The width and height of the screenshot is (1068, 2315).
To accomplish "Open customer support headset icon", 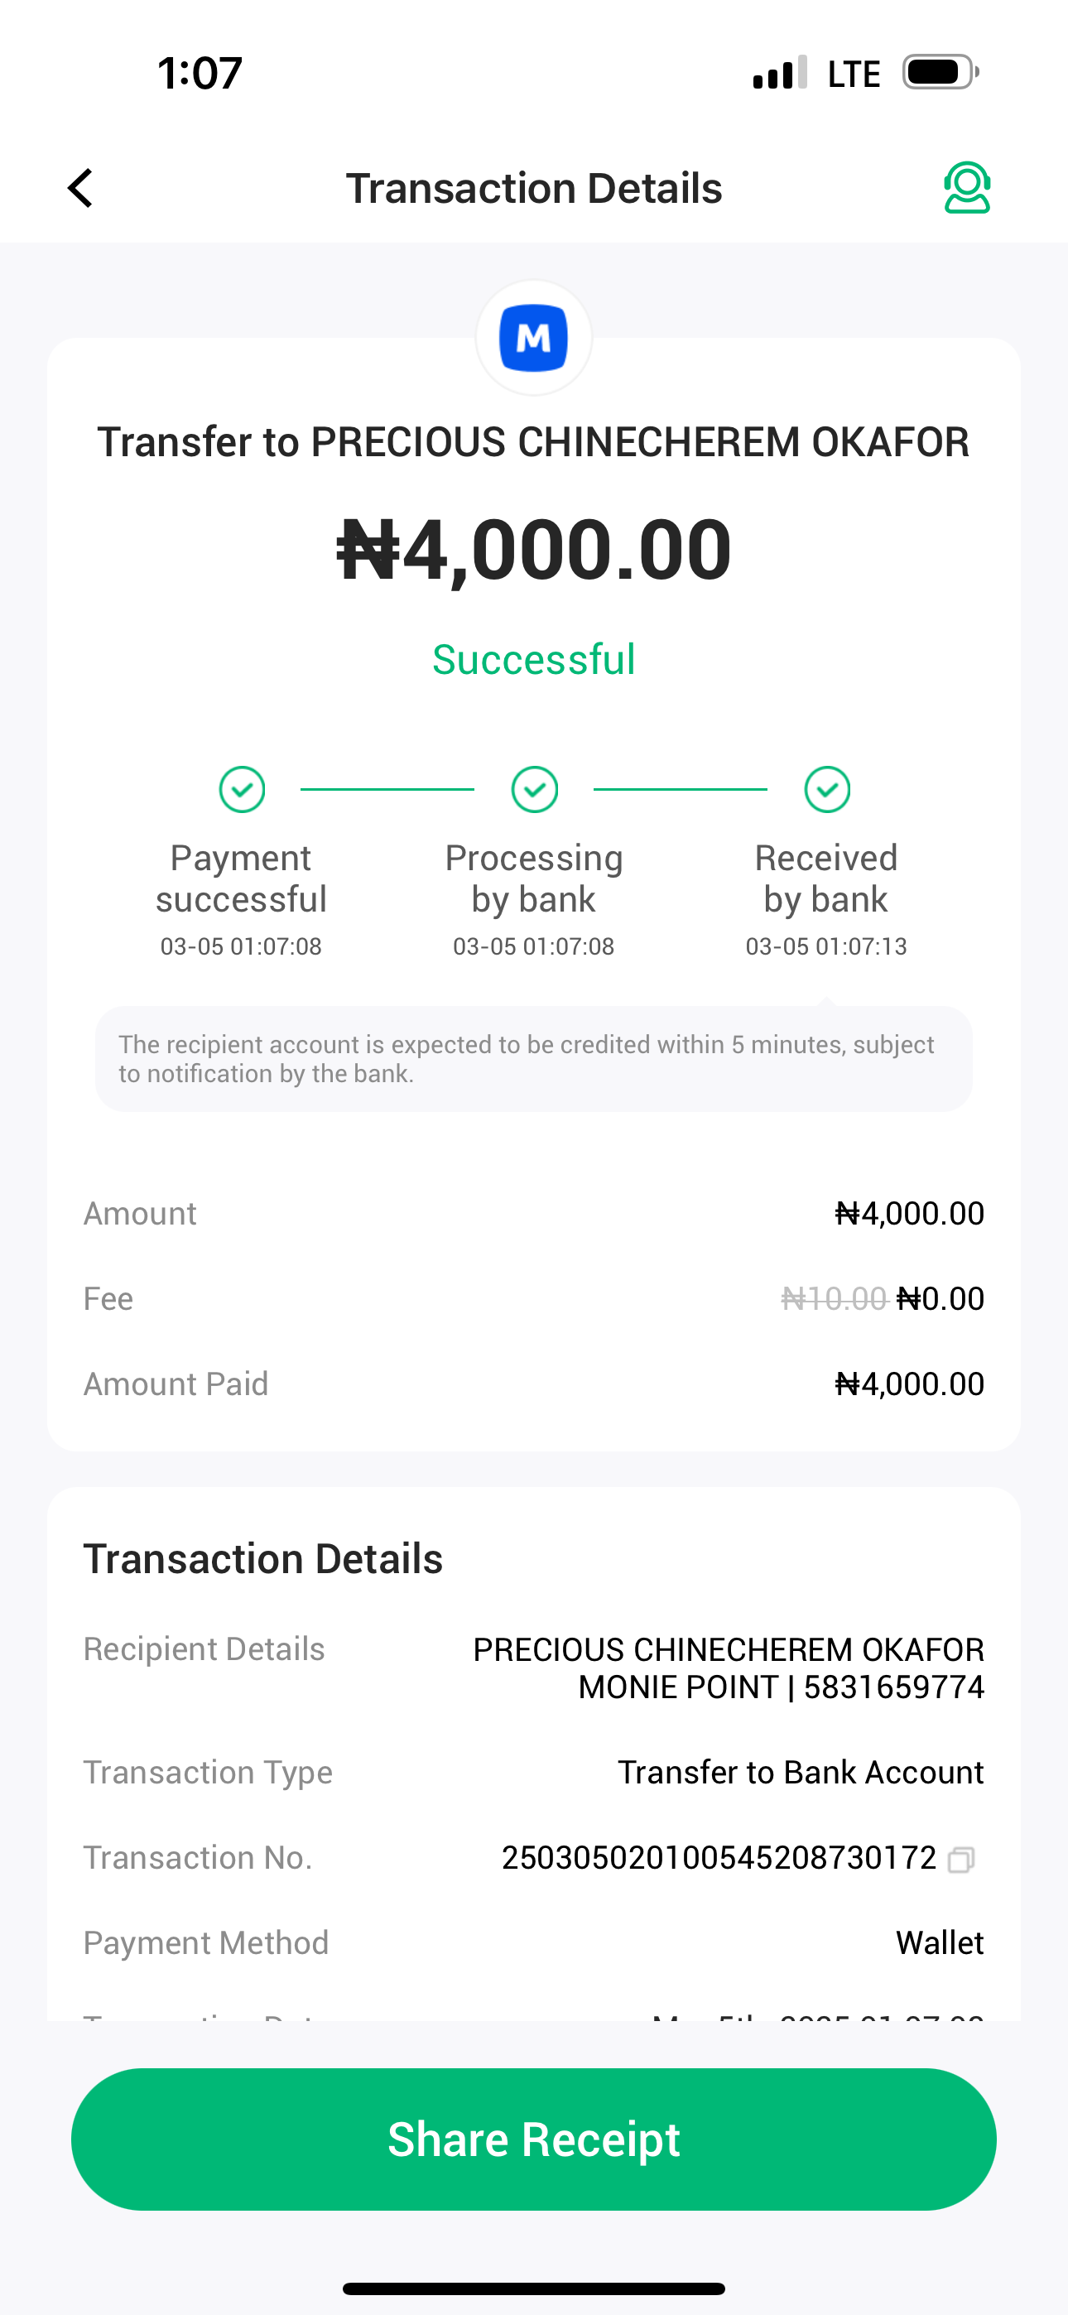I will (966, 188).
